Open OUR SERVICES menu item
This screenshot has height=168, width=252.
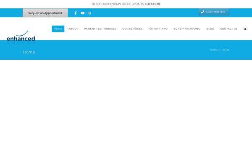[x=132, y=29]
